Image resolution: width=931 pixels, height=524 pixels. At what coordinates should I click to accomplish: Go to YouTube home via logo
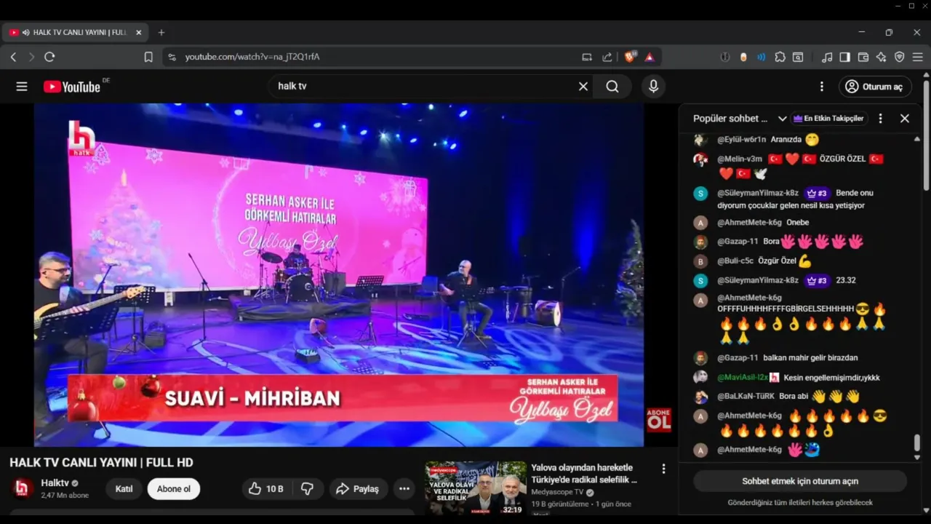pyautogui.click(x=71, y=87)
